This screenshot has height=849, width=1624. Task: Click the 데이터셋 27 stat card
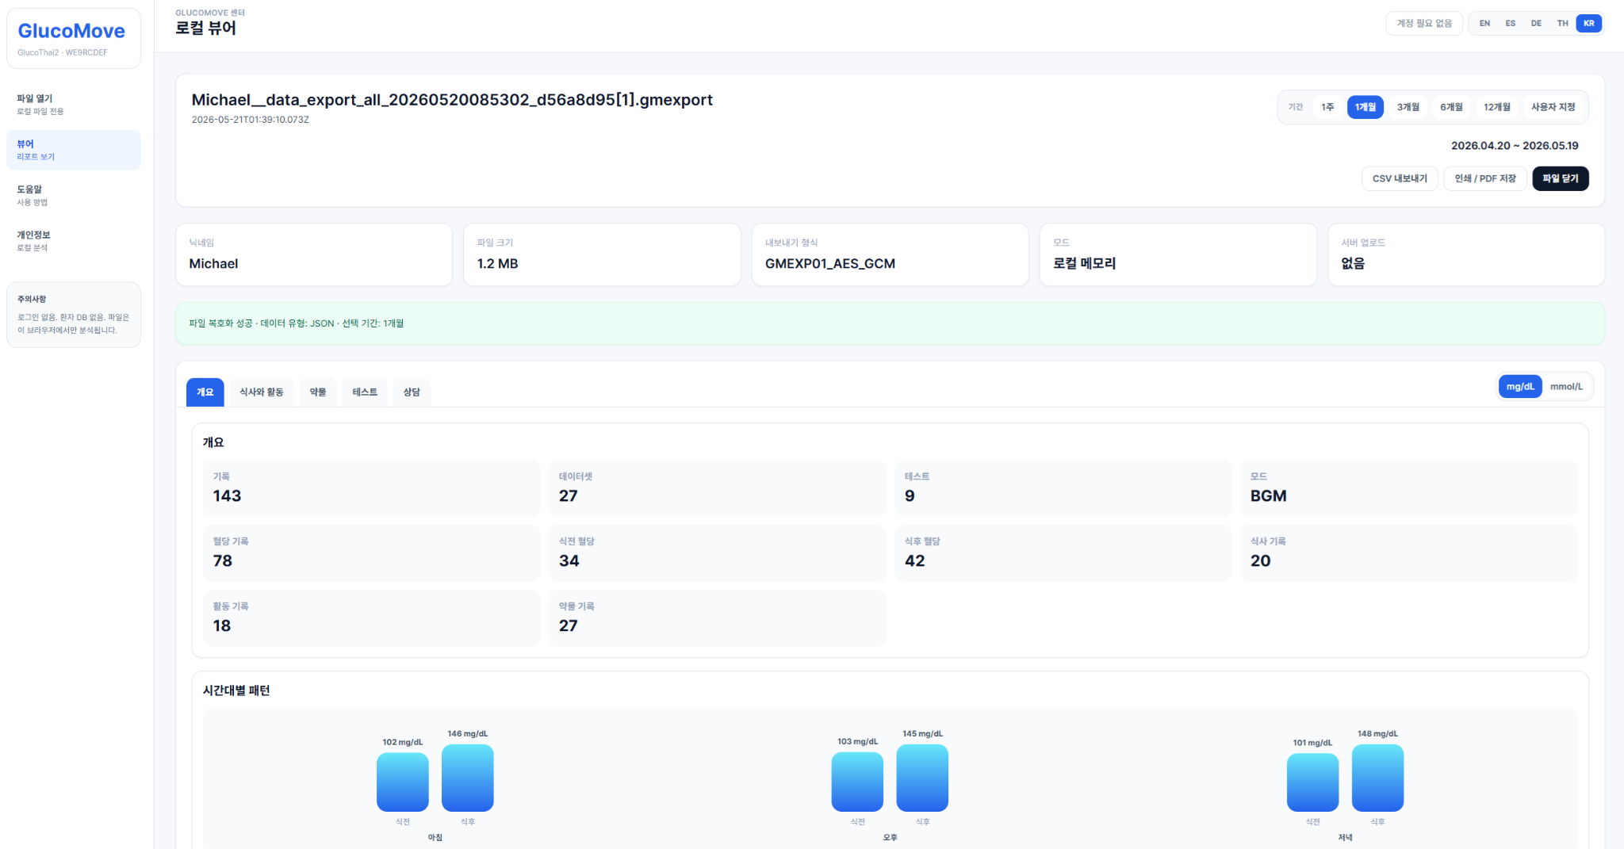(717, 488)
